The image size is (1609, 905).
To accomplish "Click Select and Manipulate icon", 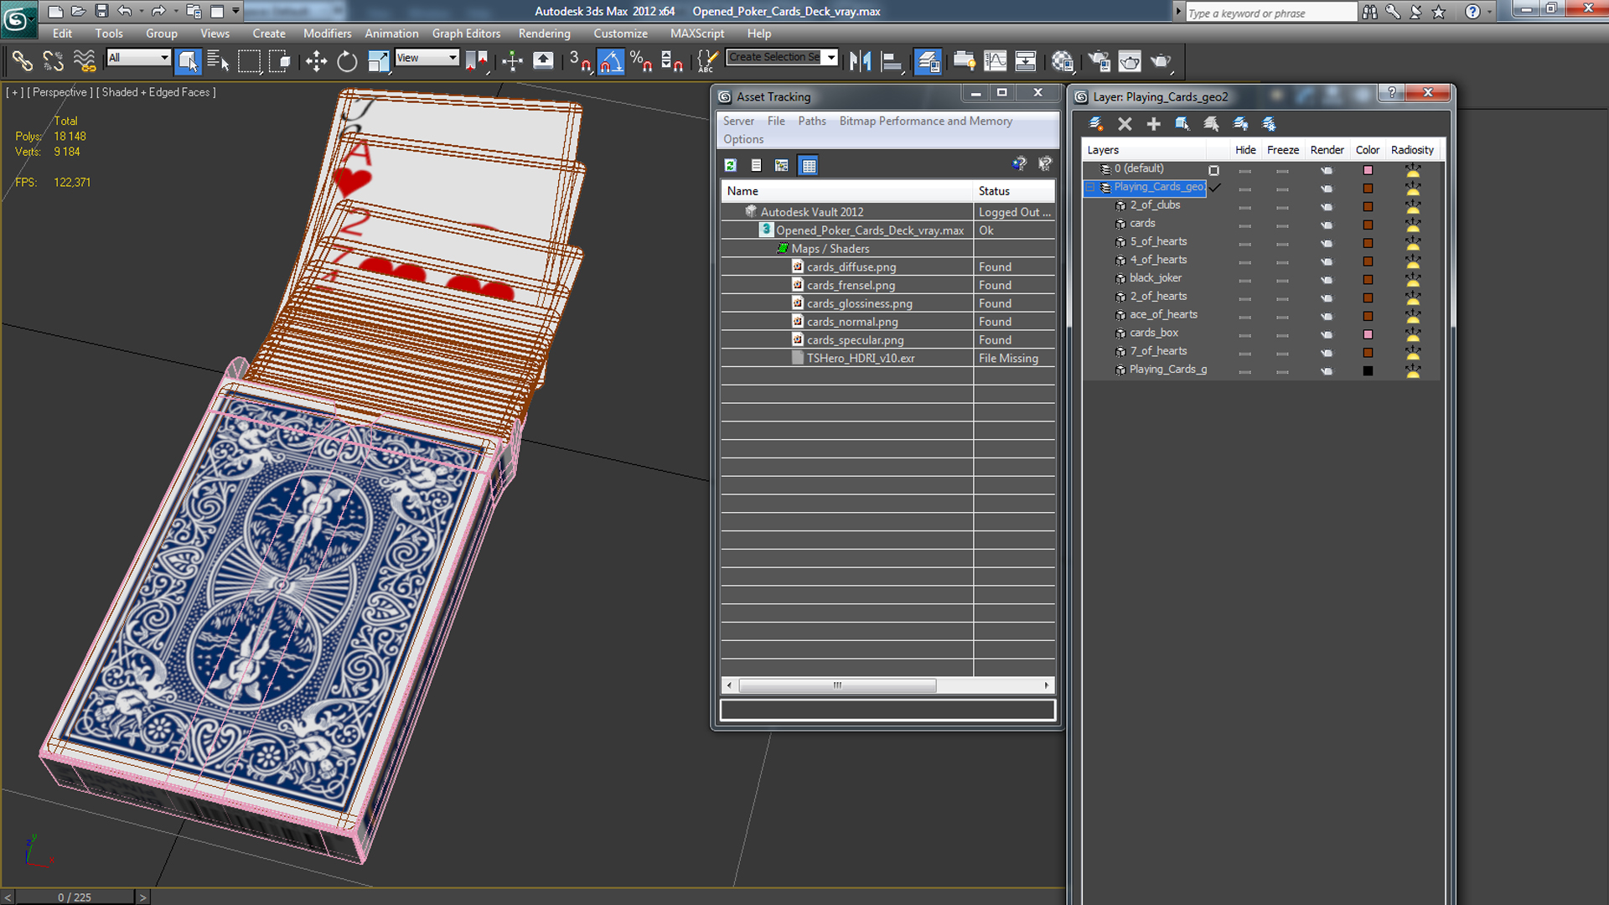I will 512,61.
